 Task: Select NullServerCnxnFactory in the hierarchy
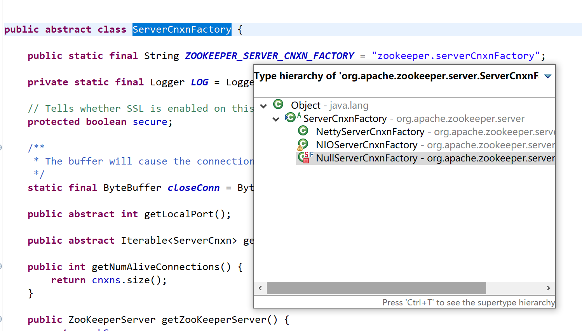pos(425,158)
